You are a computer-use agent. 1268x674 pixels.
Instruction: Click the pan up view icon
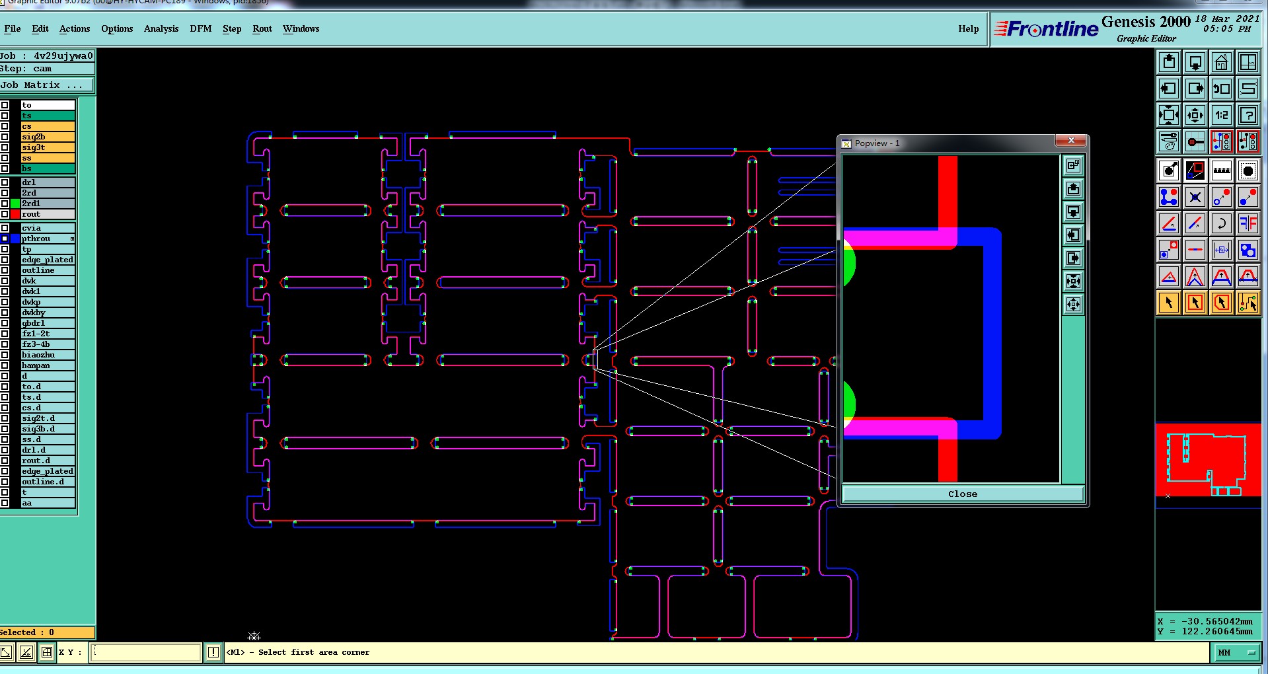pos(1169,62)
